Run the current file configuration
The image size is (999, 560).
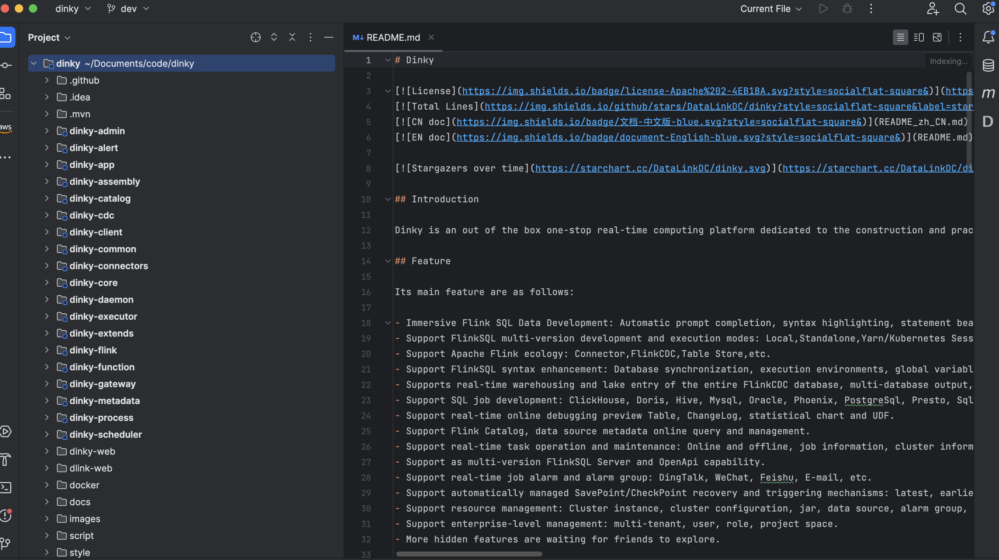tap(824, 8)
